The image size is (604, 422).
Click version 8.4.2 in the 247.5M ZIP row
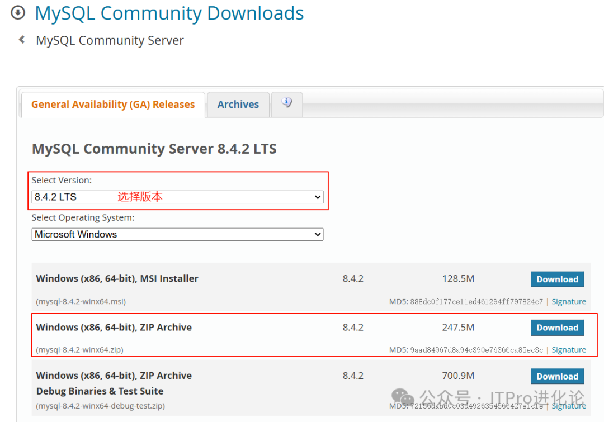coord(353,328)
